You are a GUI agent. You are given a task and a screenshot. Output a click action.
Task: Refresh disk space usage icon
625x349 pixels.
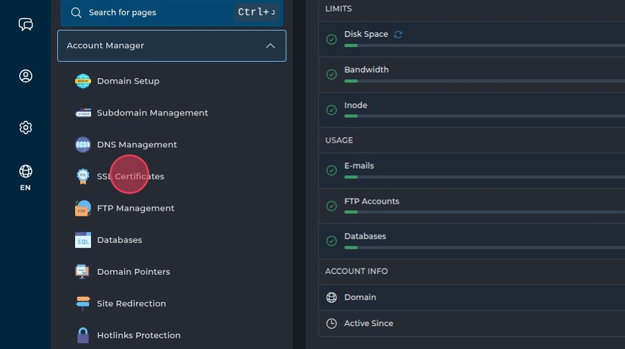point(398,34)
